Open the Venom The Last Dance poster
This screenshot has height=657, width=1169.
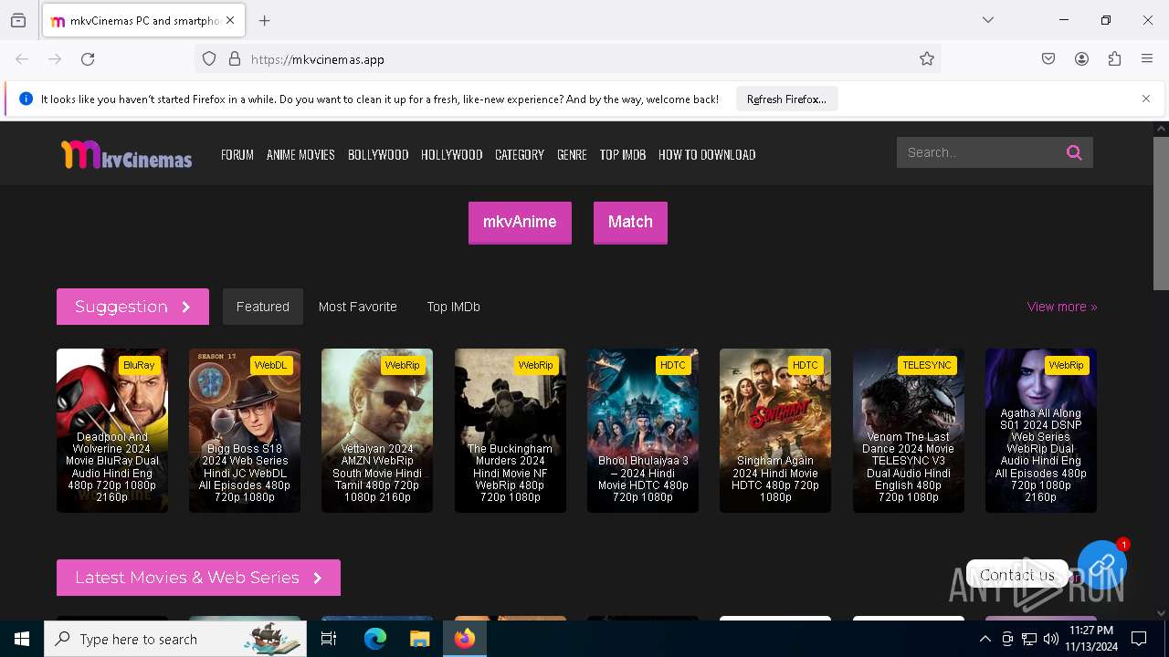[909, 431]
